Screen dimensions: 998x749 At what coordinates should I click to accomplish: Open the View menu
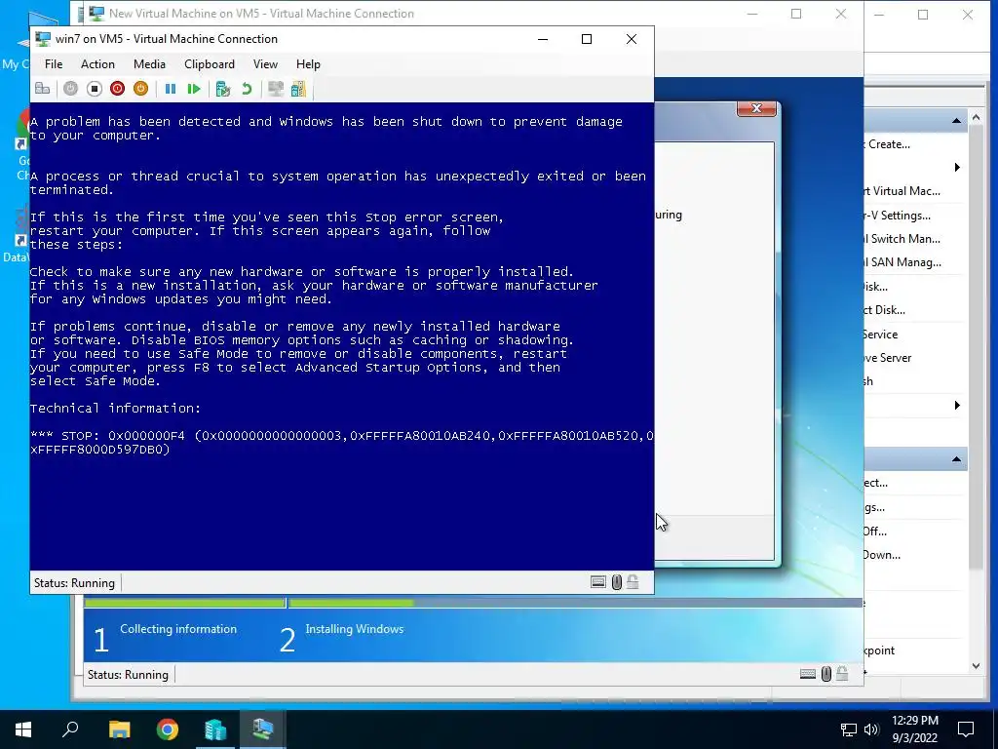(x=265, y=64)
